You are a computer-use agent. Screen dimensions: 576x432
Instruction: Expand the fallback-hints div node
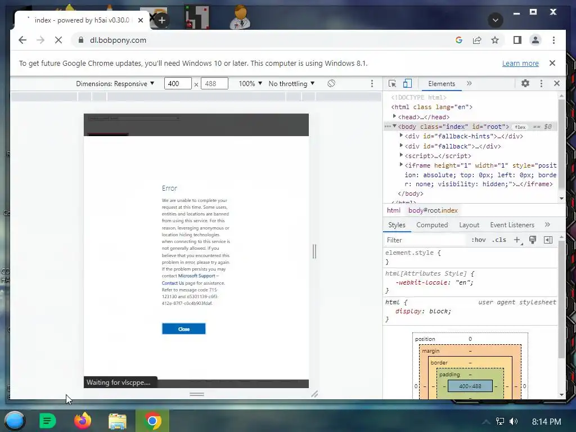[x=401, y=136]
